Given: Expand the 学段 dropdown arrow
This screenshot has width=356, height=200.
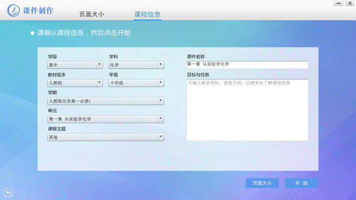Looking at the screenshot, I should [x=100, y=65].
